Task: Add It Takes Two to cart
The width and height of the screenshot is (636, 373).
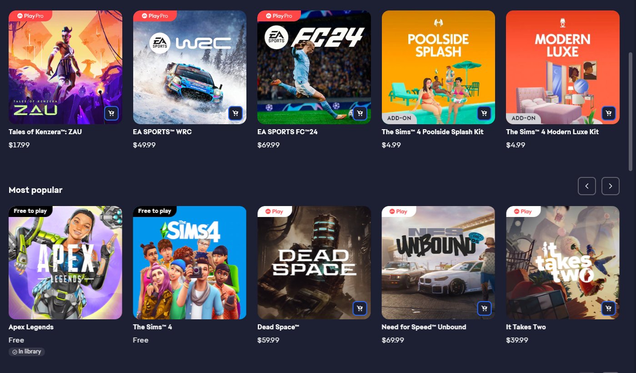Action: [608, 308]
